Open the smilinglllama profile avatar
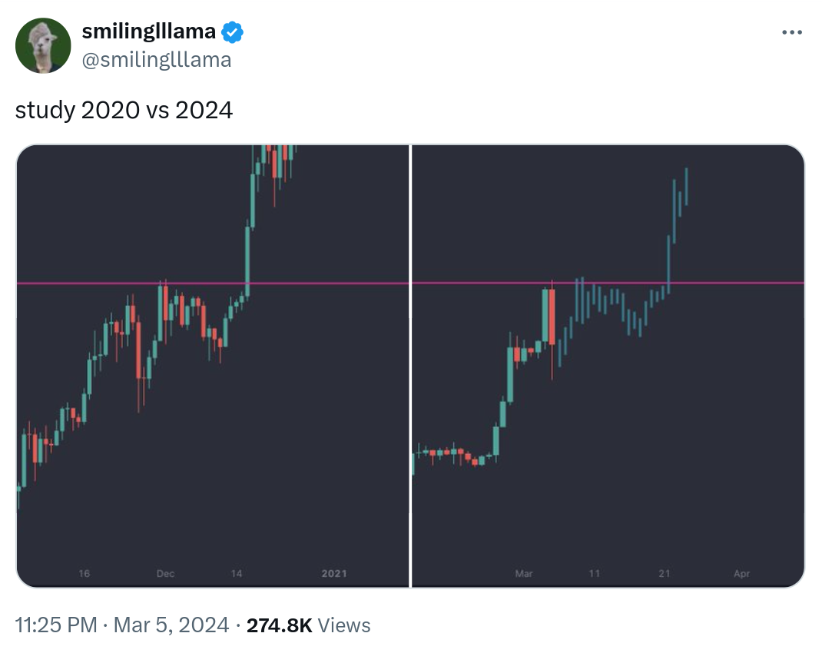The width and height of the screenshot is (822, 653). tap(43, 45)
